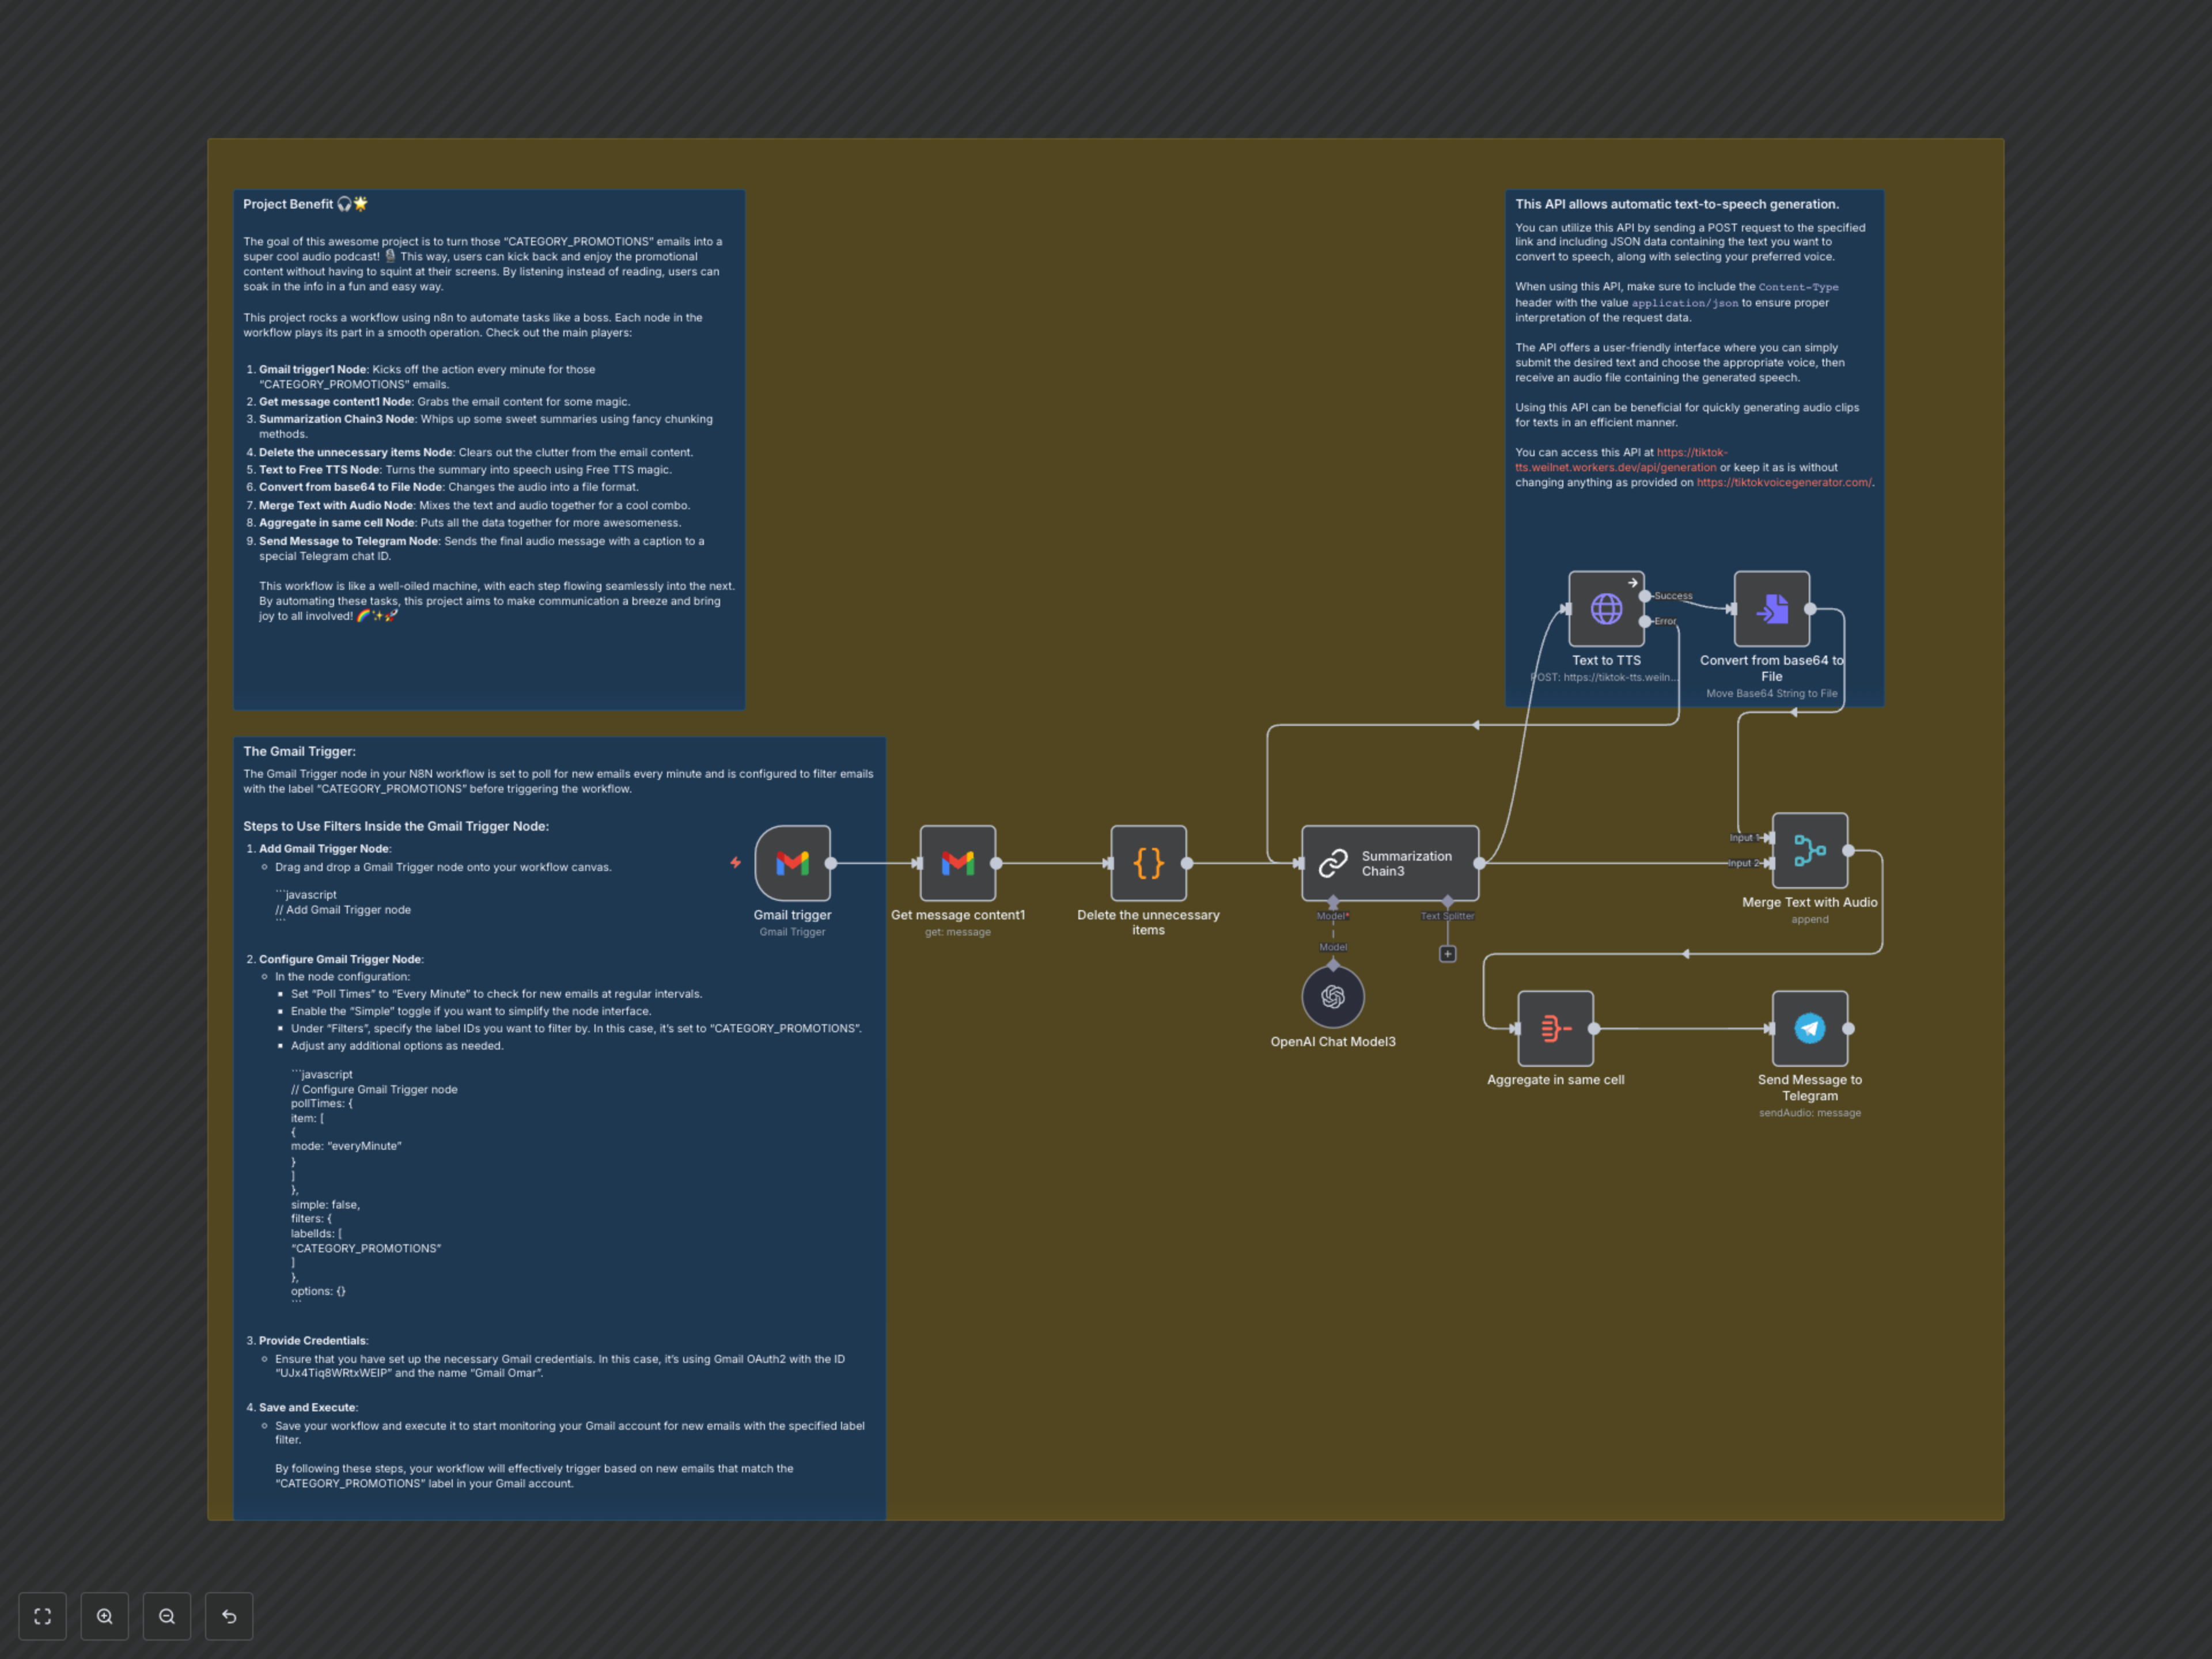
Task: Select the Merge Text with Audio node
Action: tap(1809, 850)
